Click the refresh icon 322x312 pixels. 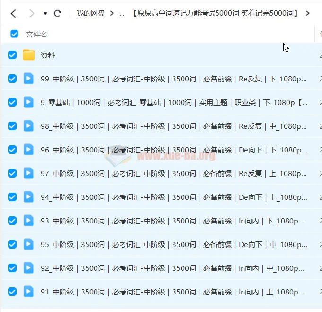[x=58, y=13]
